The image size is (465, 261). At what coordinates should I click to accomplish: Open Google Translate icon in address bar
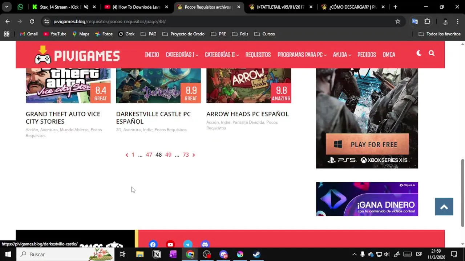(415, 21)
